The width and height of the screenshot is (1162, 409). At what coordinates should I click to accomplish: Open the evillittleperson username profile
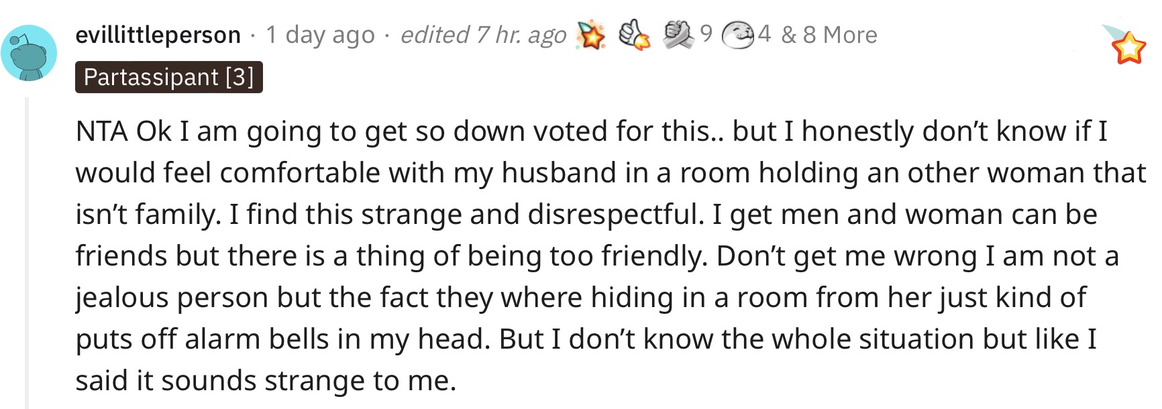[158, 35]
